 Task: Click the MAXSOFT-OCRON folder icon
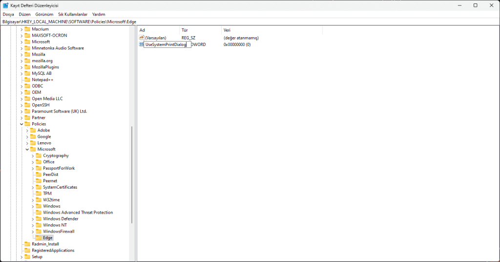coord(27,35)
